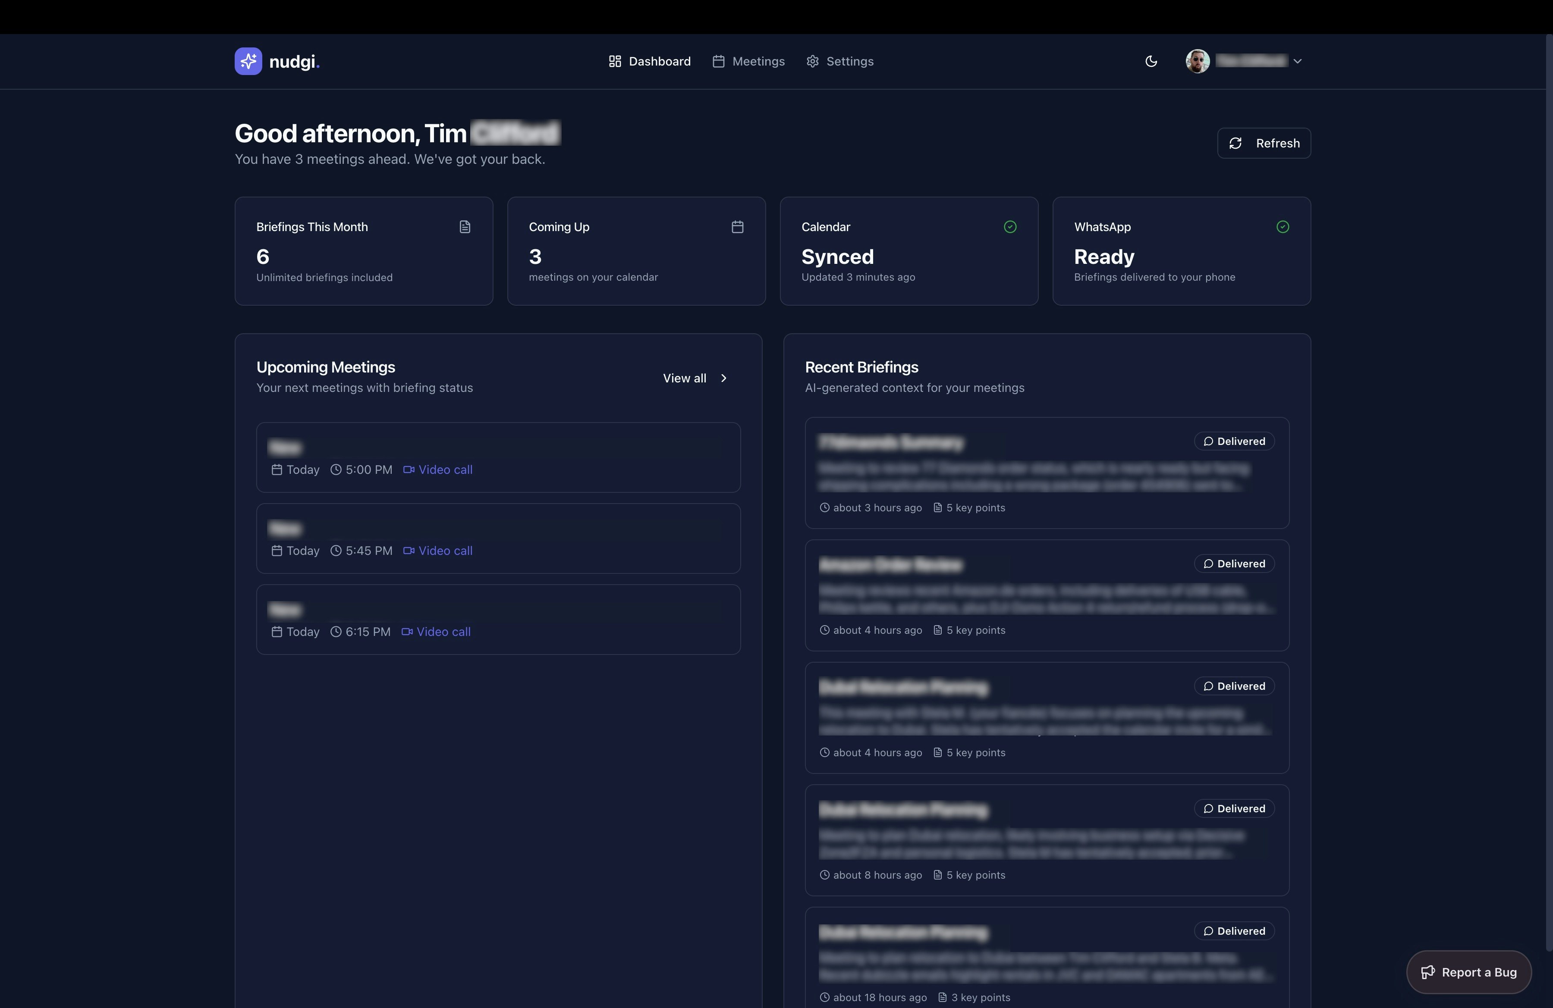Click the calendar icon on Coming Up card
This screenshot has width=1553, height=1008.
coord(737,226)
